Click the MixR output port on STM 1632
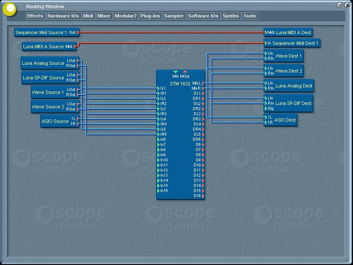Screen dimensions: 353x265 [203, 88]
